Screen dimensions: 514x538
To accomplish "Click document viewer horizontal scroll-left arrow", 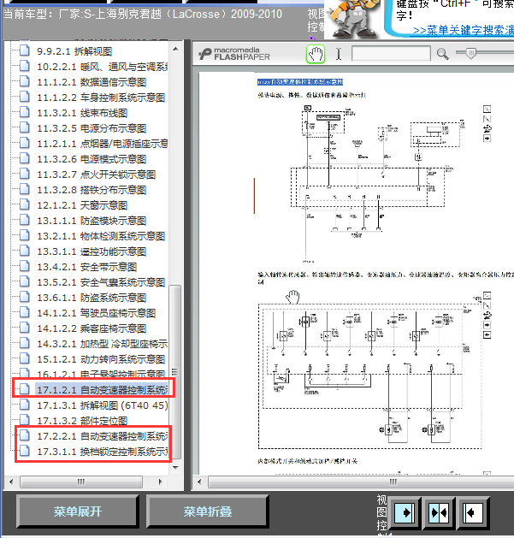I will [199, 482].
